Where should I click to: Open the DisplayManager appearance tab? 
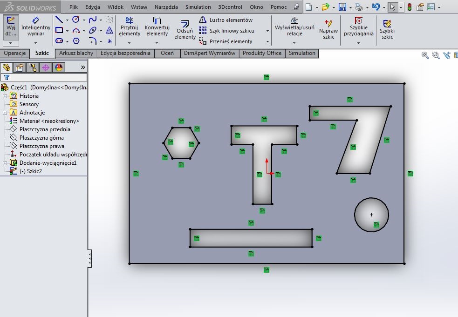(x=58, y=67)
